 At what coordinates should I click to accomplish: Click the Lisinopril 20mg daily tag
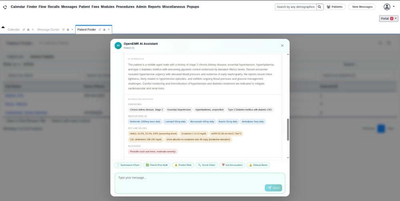coord(175,122)
